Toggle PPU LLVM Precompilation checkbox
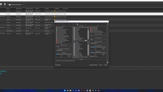This screenshot has height=92, width=163. tap(57, 38)
